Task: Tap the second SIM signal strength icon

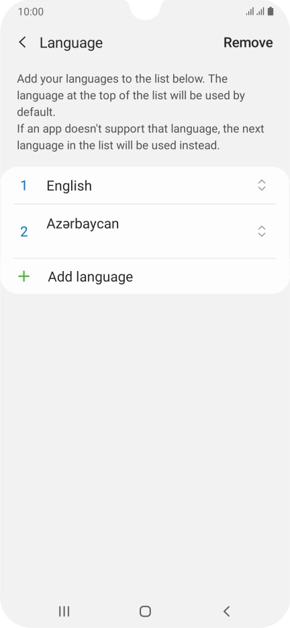Action: [x=260, y=11]
